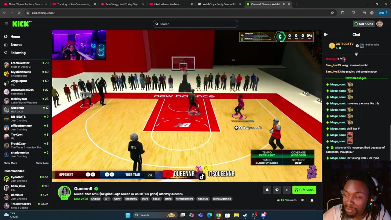
Task: Click the NBA 2K26 category link
Action: [81, 199]
